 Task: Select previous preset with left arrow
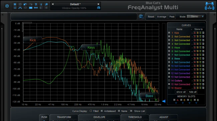(x=53, y=4)
